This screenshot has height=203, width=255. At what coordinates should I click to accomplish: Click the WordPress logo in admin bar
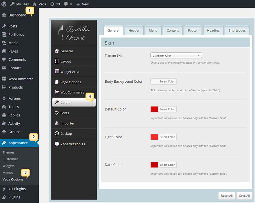point(4,4)
